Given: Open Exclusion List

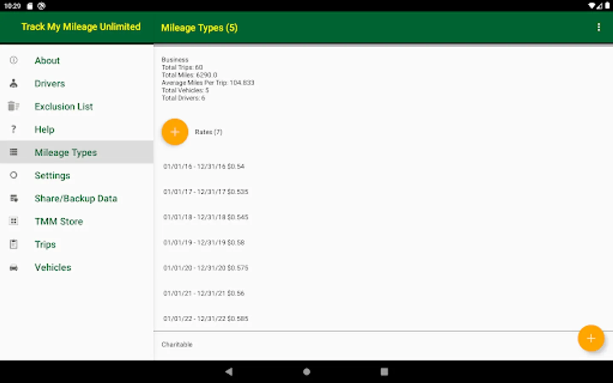Looking at the screenshot, I should 77,106.
